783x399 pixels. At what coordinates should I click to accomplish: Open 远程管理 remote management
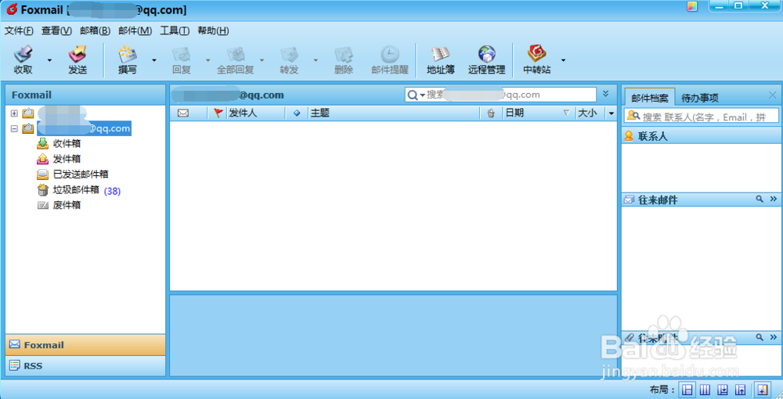click(x=487, y=59)
